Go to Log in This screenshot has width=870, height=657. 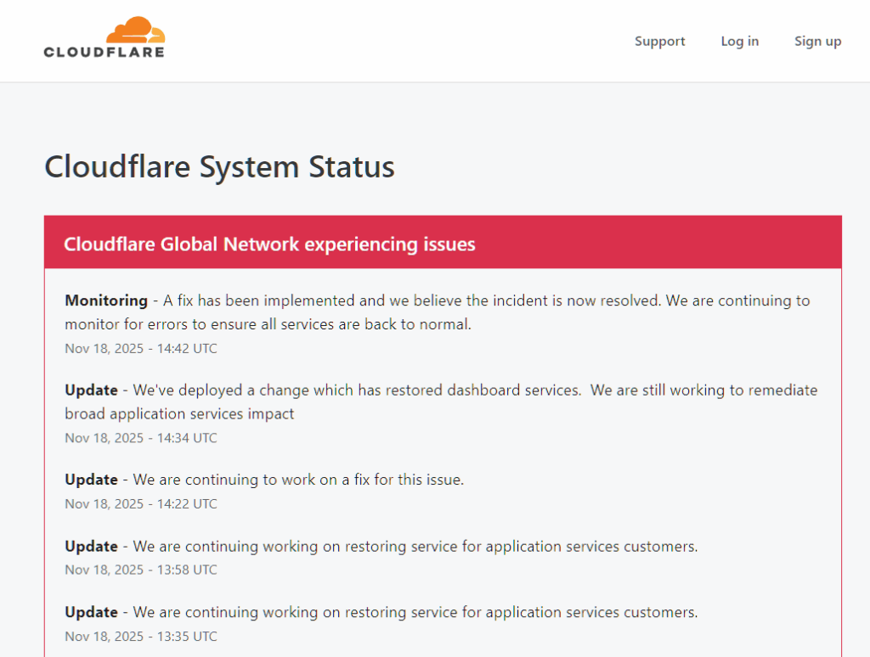coord(739,41)
